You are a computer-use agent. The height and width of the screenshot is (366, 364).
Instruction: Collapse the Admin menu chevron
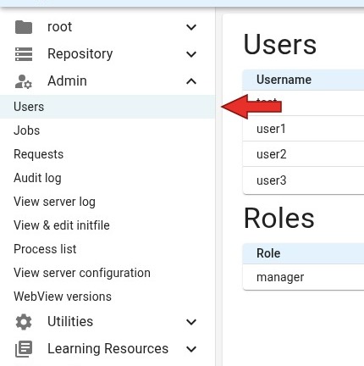click(x=191, y=81)
